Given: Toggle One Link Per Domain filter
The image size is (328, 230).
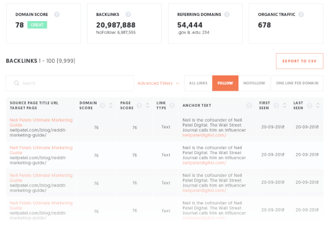Looking at the screenshot, I should coord(297,83).
